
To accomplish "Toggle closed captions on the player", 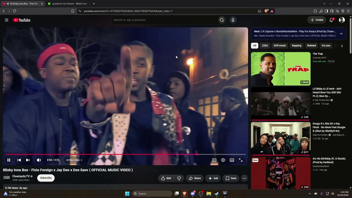I will pyautogui.click(x=214, y=160).
